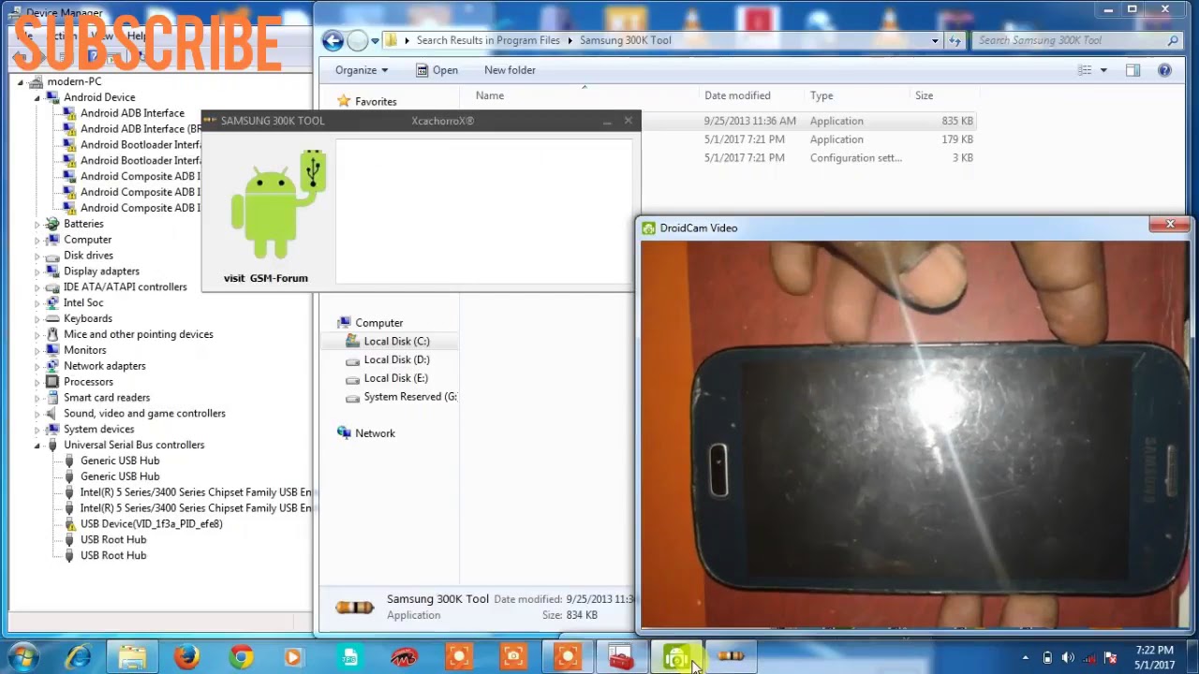Expand the Batteries category arrow
The width and height of the screenshot is (1199, 674).
[37, 224]
